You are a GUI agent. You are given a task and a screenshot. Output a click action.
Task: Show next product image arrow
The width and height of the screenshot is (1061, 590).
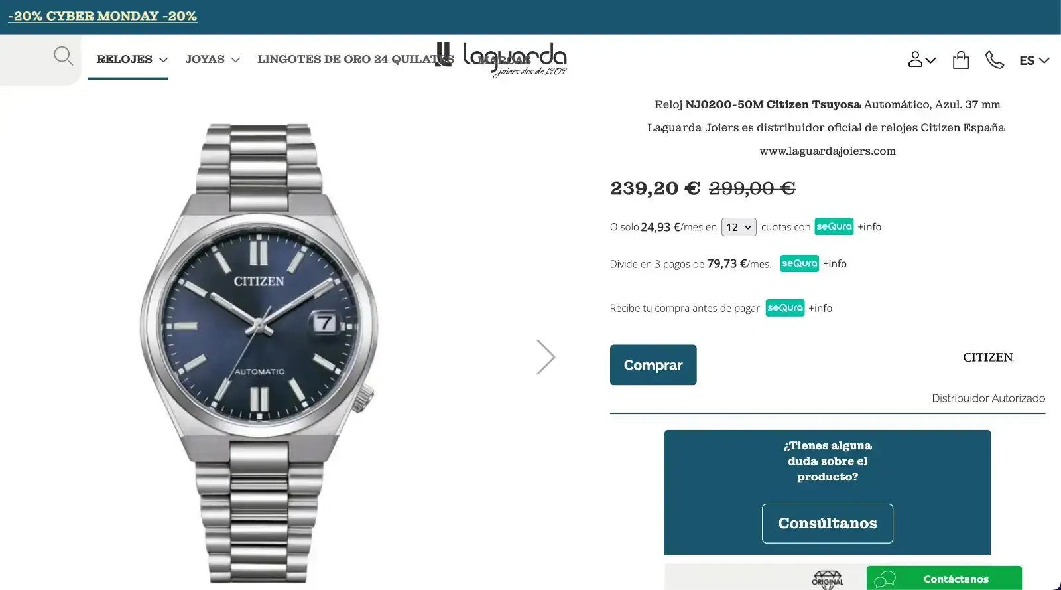tap(545, 357)
